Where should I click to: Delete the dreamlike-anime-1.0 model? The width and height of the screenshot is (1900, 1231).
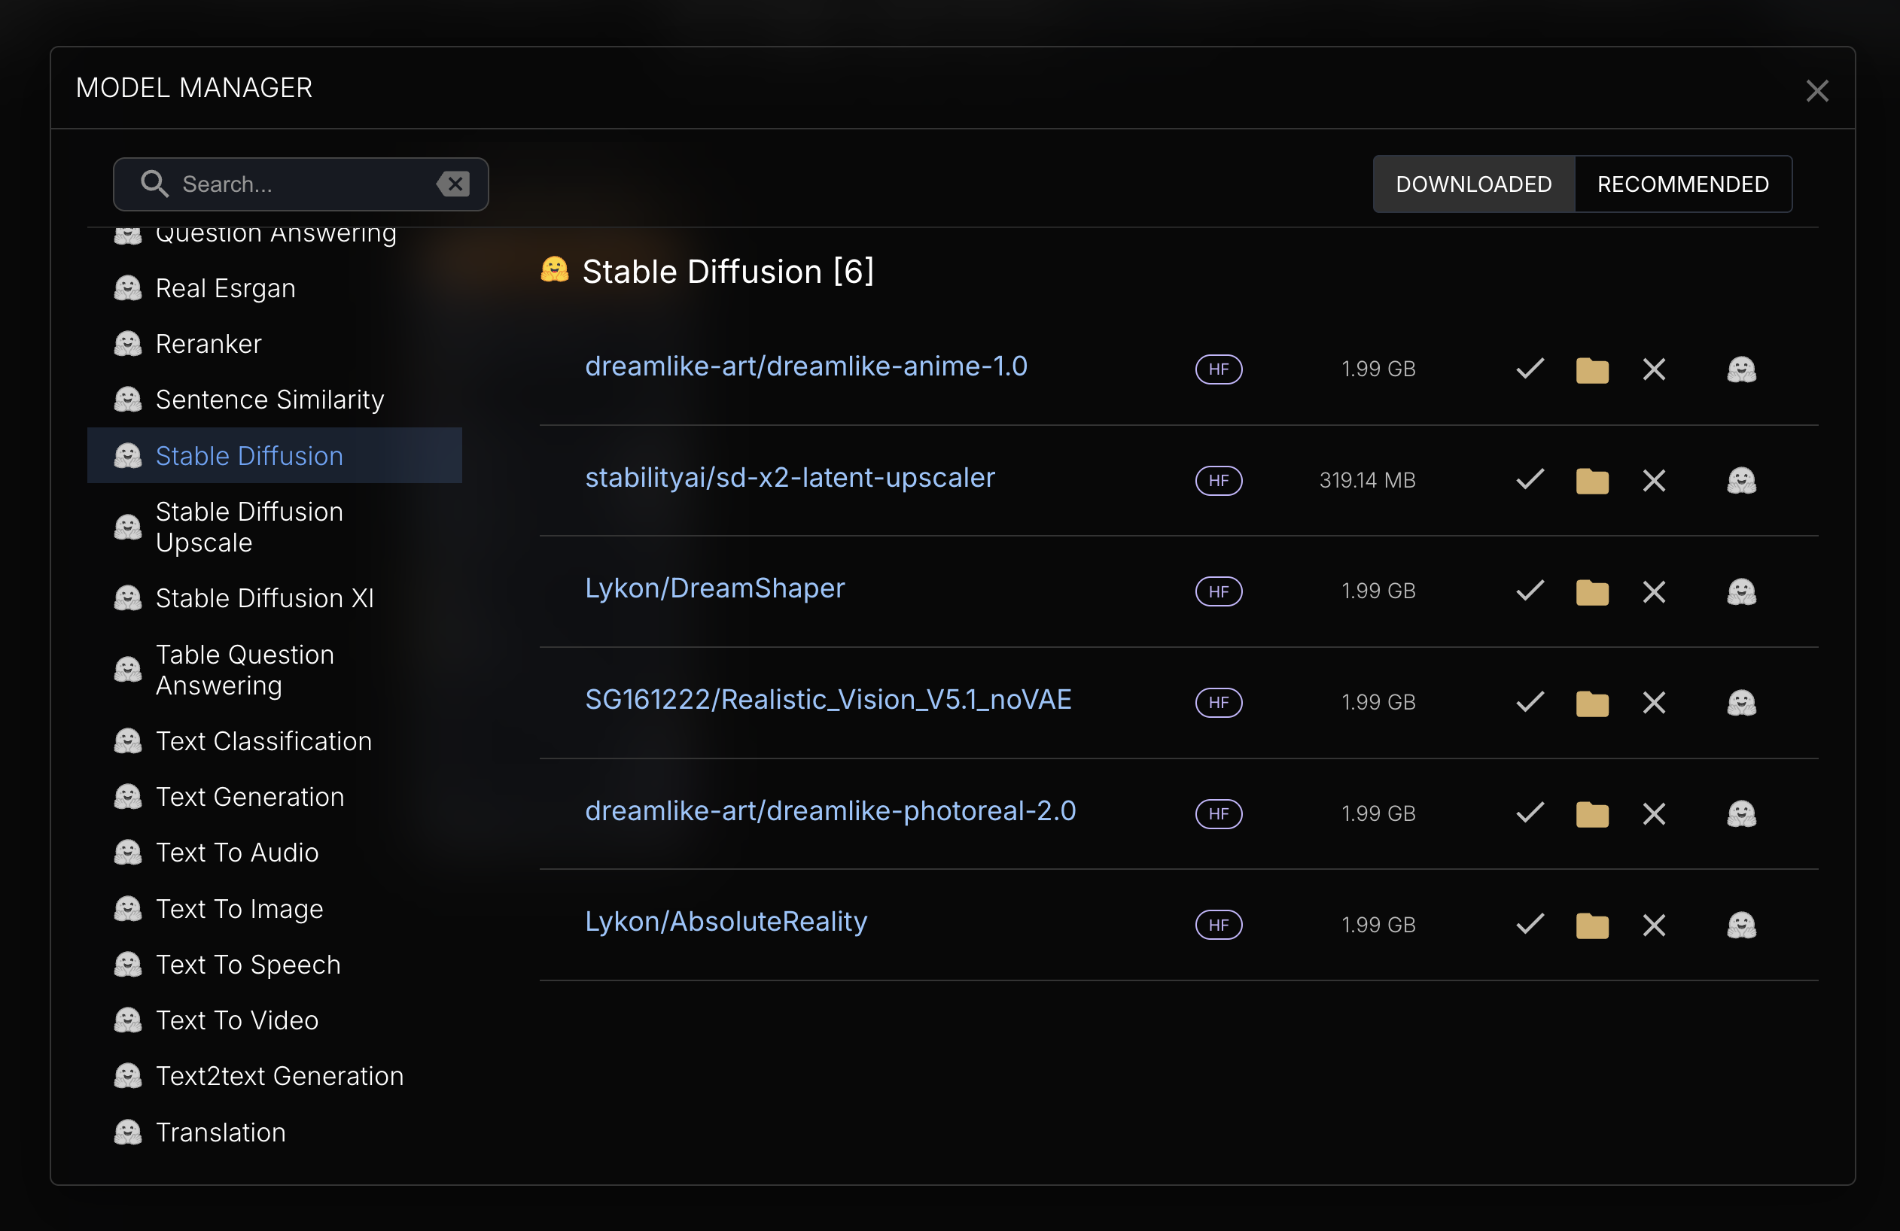point(1654,369)
